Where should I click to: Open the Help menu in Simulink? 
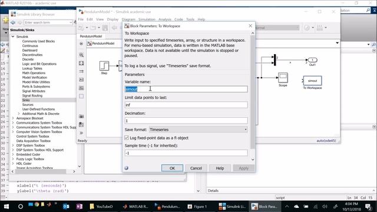tap(201, 19)
